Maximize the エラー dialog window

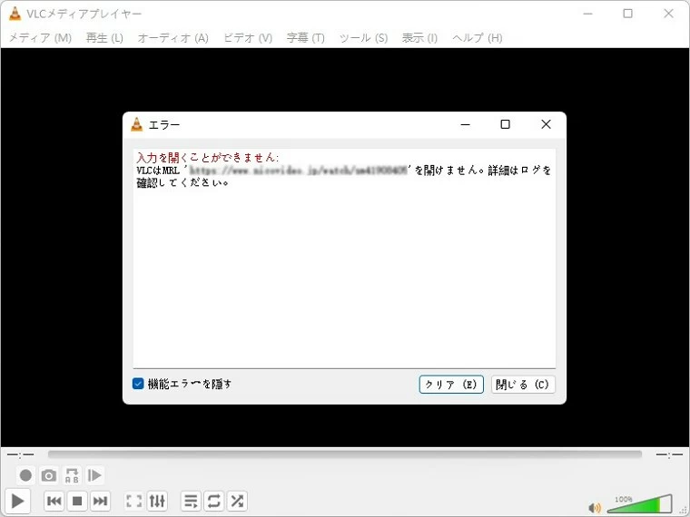coord(505,124)
